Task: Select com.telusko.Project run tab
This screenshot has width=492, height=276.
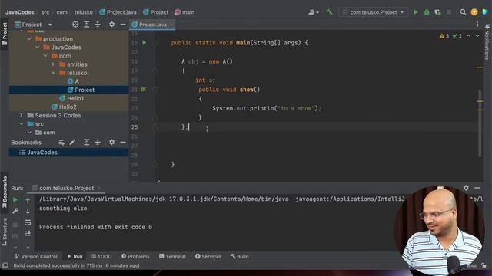Action: tap(66, 188)
